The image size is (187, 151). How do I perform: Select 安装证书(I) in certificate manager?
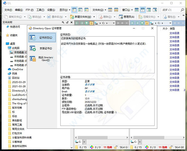point(42,48)
